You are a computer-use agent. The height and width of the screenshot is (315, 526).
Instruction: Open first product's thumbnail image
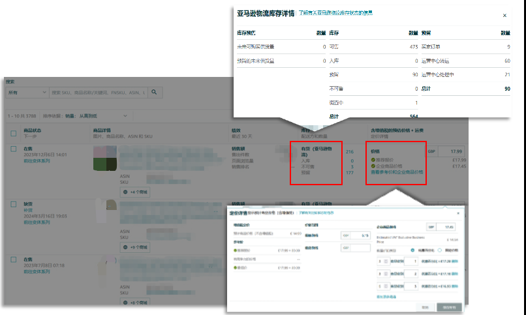pos(104,158)
